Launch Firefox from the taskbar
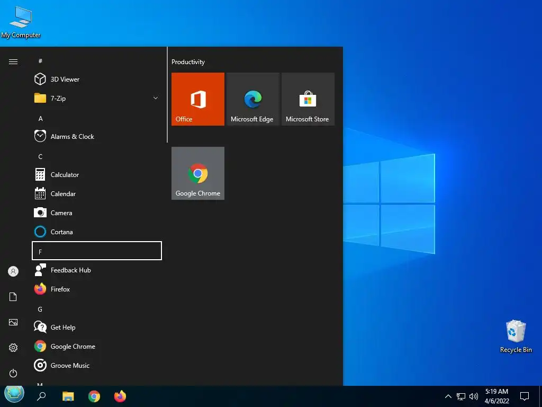 click(120, 396)
